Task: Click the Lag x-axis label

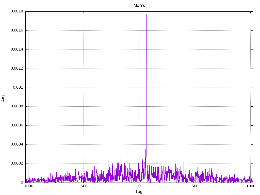Action: click(139, 191)
